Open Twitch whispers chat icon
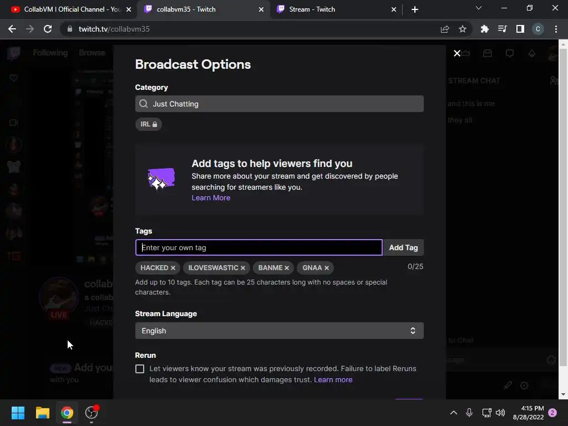The height and width of the screenshot is (426, 568). click(510, 54)
